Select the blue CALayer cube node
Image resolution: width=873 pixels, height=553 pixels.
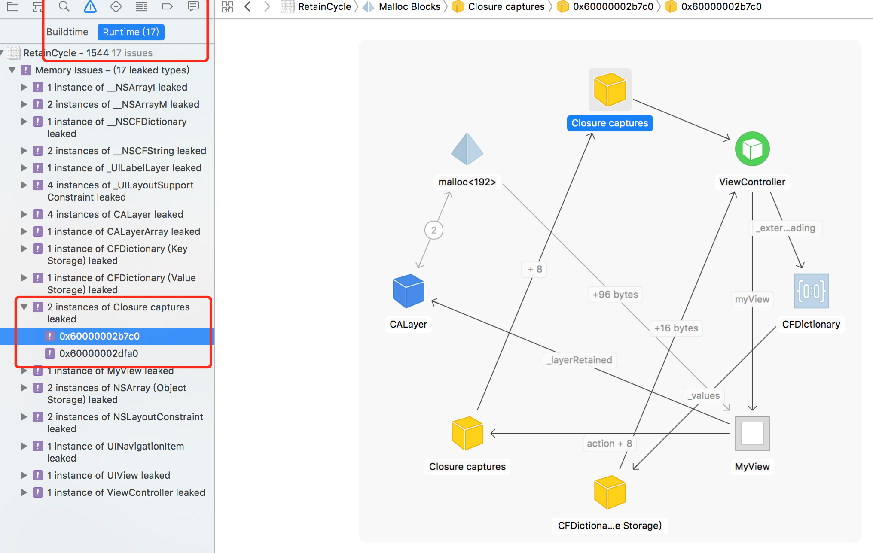pos(408,291)
